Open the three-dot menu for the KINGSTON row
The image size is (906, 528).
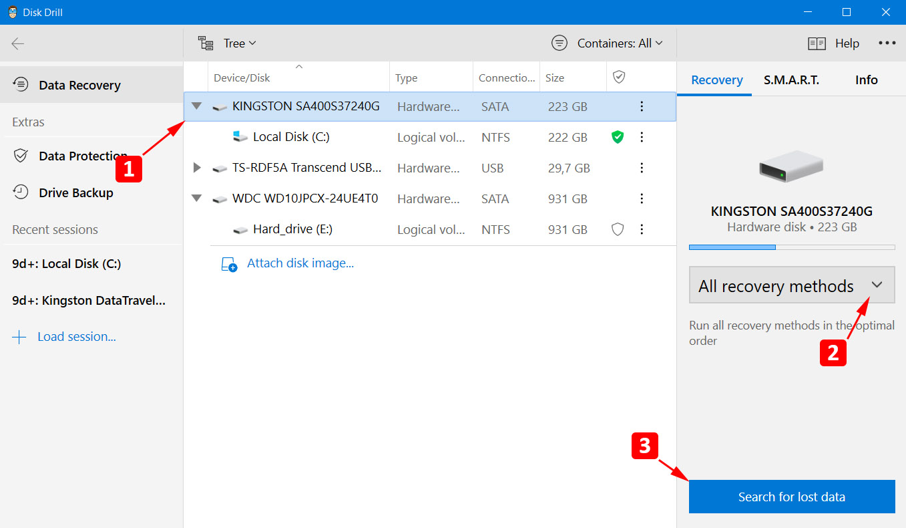click(642, 106)
